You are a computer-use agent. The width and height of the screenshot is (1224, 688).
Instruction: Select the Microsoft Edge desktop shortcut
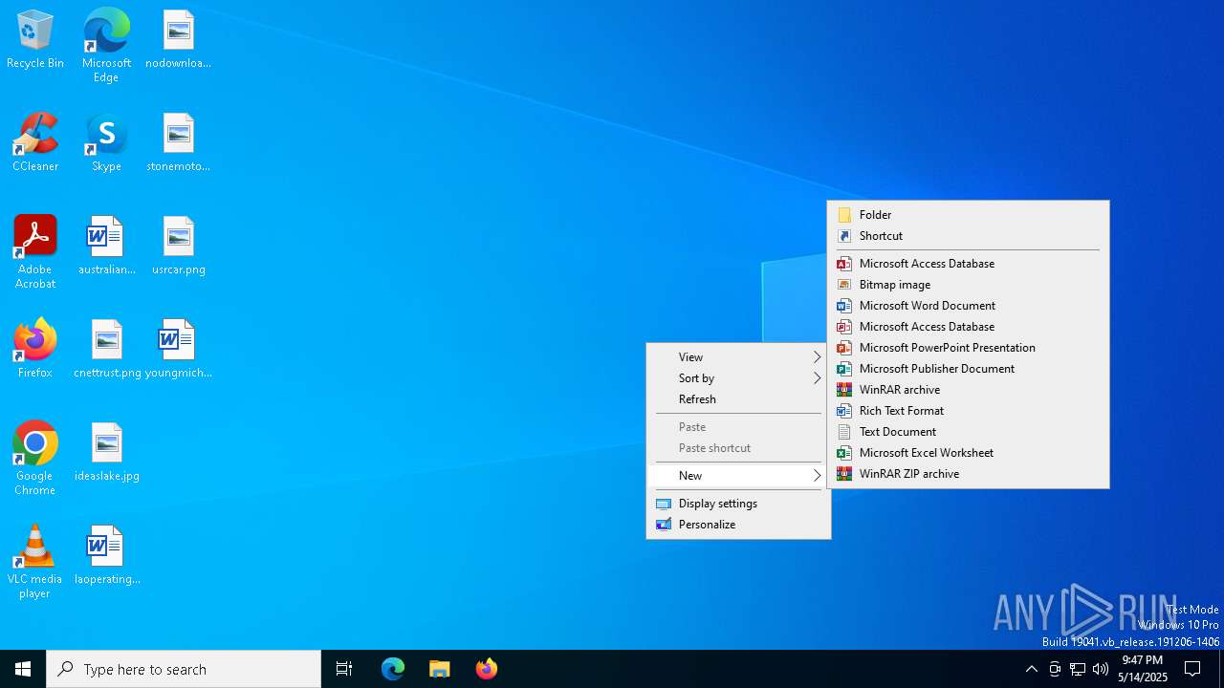point(106,45)
